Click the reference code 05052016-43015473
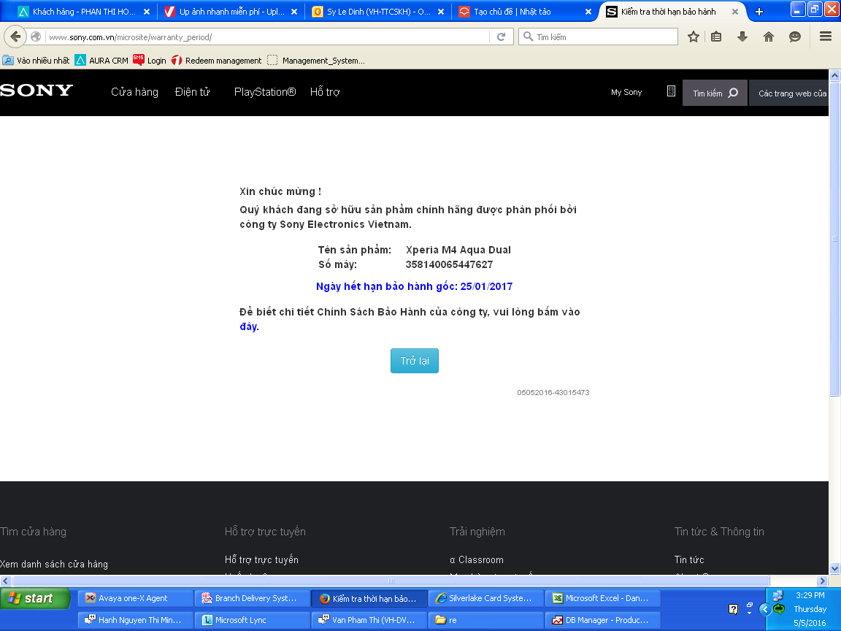The height and width of the screenshot is (631, 841). click(553, 393)
